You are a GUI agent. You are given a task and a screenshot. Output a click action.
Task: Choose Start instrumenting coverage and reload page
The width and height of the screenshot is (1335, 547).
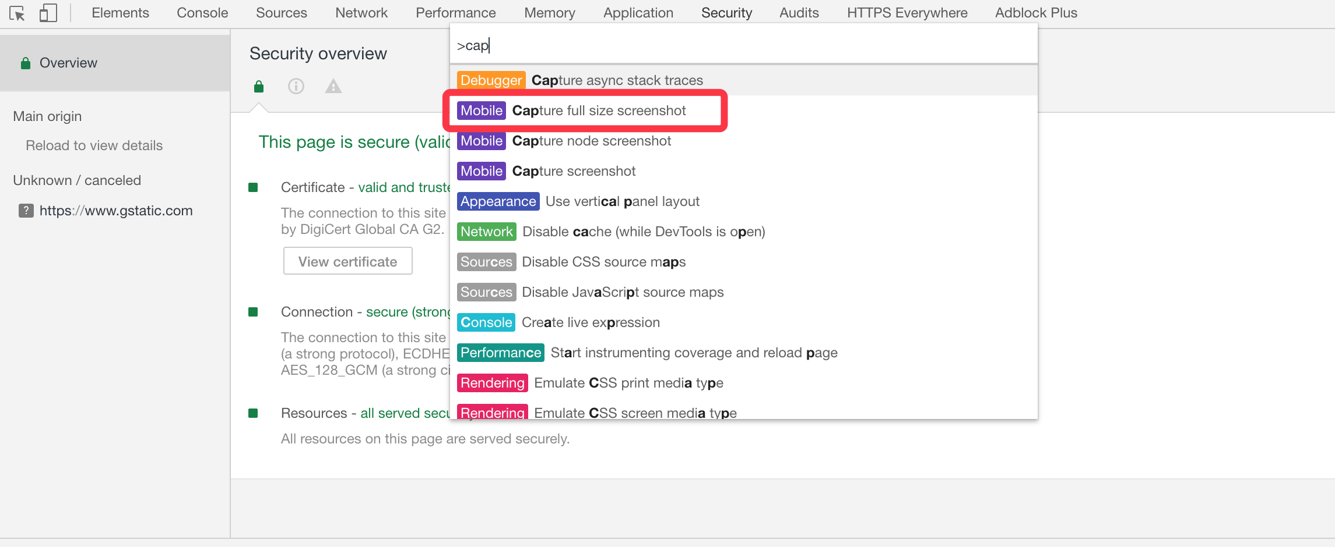(744, 353)
